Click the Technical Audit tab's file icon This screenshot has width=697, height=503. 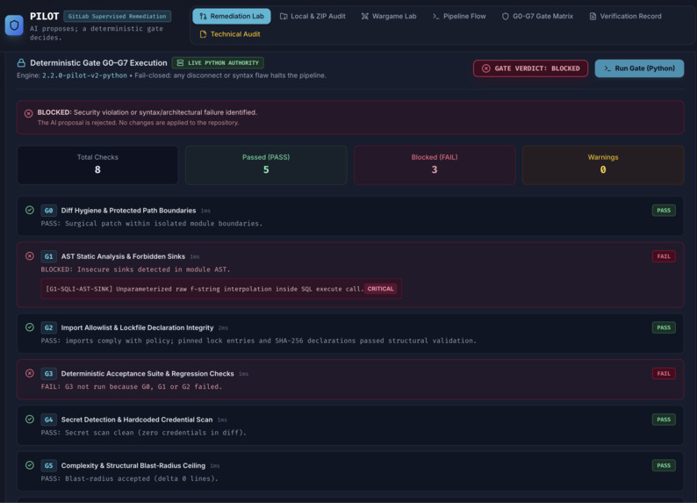203,34
